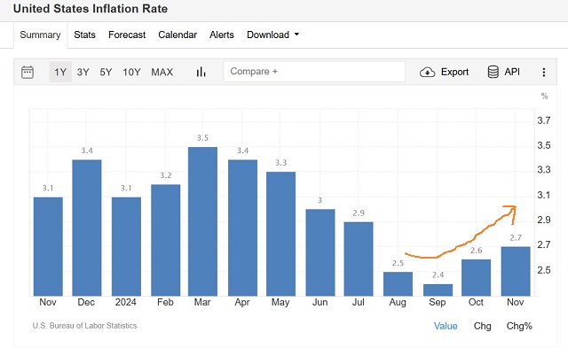Click the Export cloud download icon
568x348 pixels.
[428, 73]
